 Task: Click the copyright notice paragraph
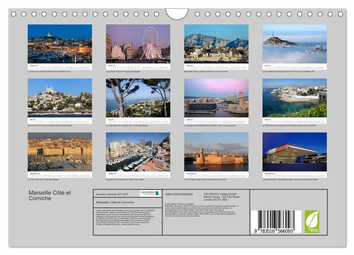[125, 217]
